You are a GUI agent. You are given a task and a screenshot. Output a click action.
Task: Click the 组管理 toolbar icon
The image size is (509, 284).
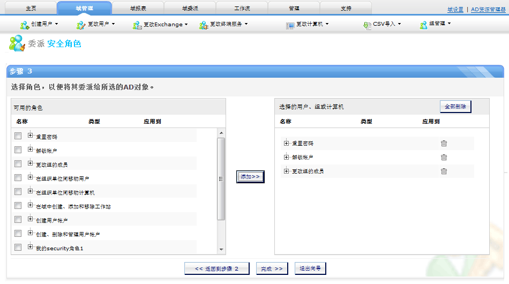(x=423, y=25)
